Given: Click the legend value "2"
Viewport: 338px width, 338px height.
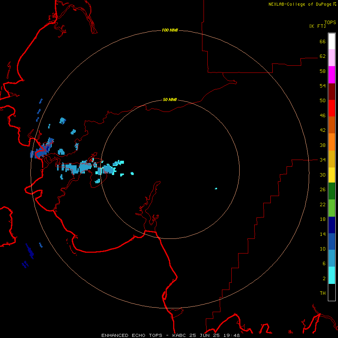Looking at the screenshot, I should click(x=324, y=279).
